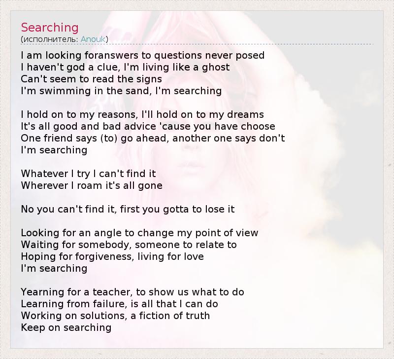Click the 'исполнитель' label text
This screenshot has width=394, height=359.
point(50,39)
